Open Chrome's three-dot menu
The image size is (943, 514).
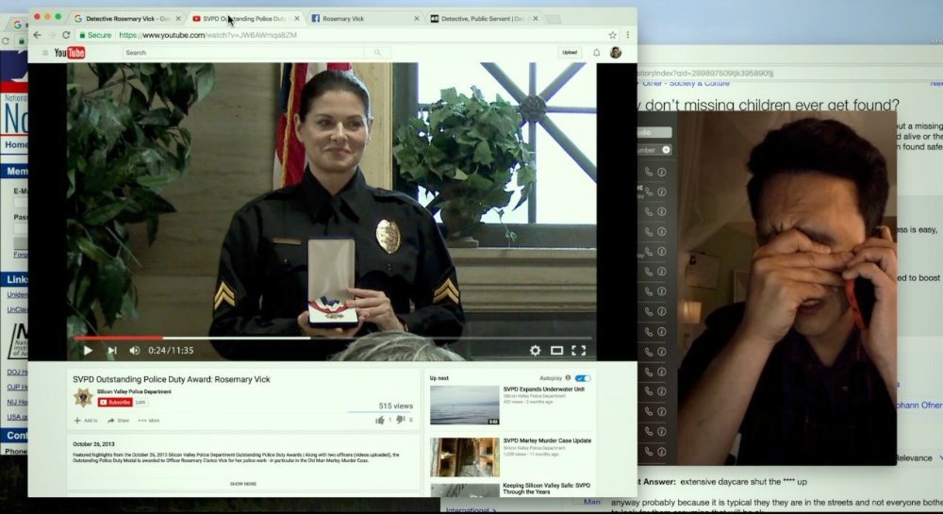[627, 35]
